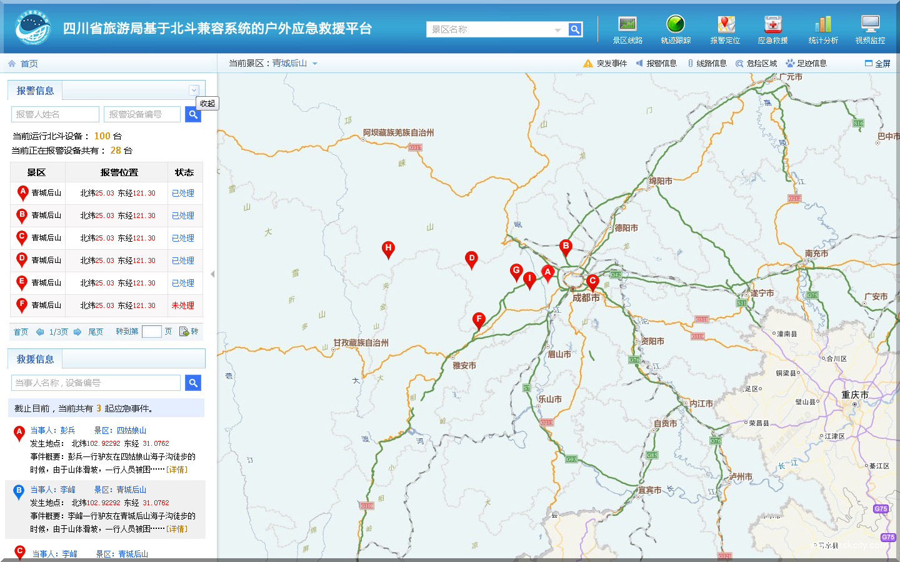Switch to the 救援信息 tab
Screen dimensions: 900x562
pyautogui.click(x=35, y=359)
